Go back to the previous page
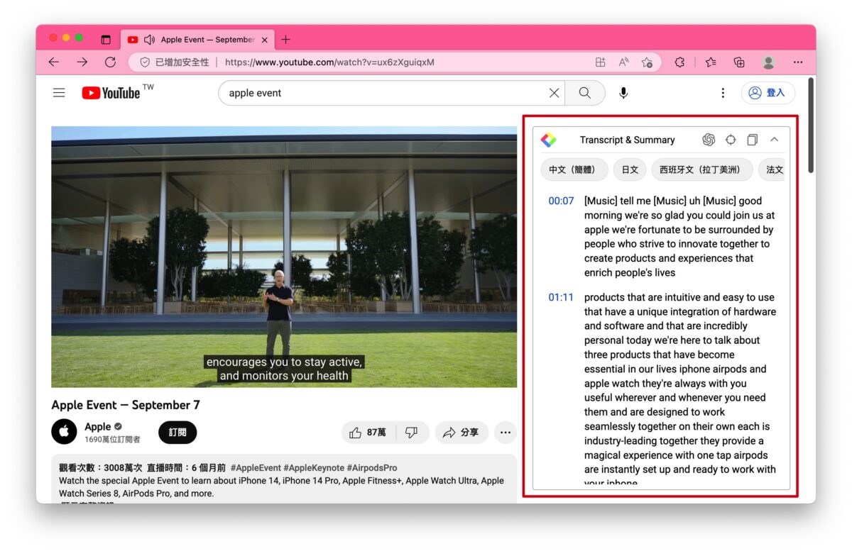This screenshot has height=551, width=852. [54, 62]
